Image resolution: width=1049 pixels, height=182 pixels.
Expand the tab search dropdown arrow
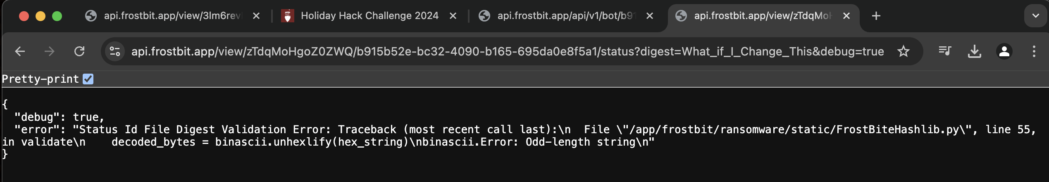point(1035,16)
